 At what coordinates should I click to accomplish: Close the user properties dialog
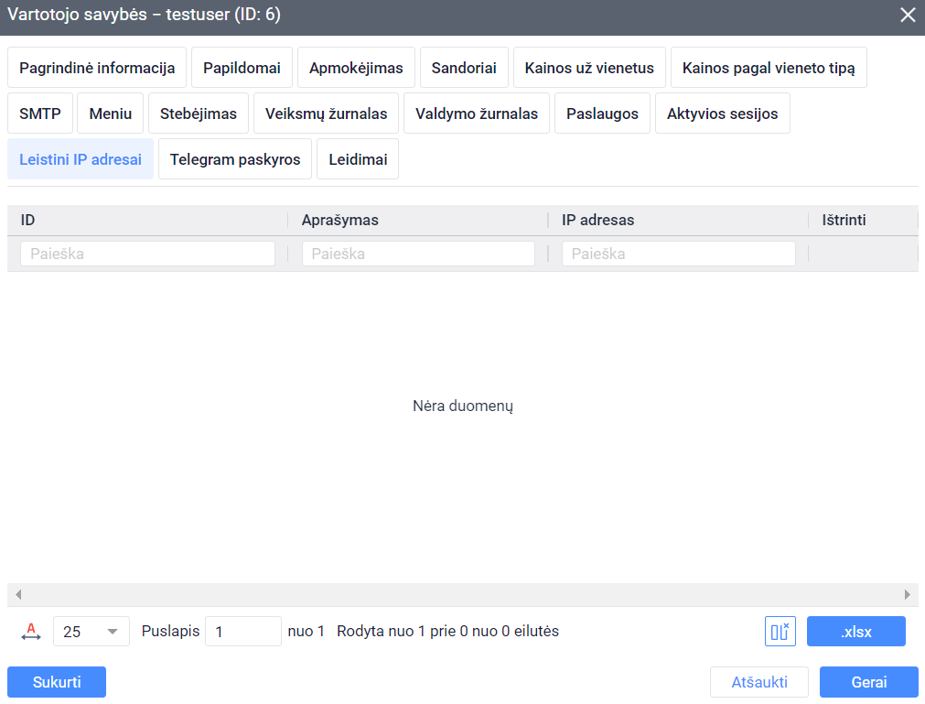coord(907,16)
